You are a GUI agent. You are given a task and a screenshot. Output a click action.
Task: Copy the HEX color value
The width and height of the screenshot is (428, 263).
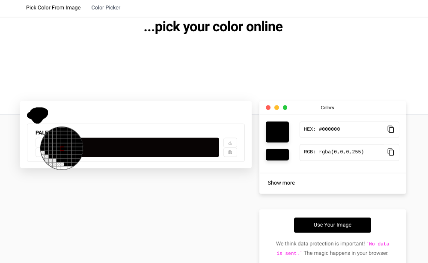[390, 129]
